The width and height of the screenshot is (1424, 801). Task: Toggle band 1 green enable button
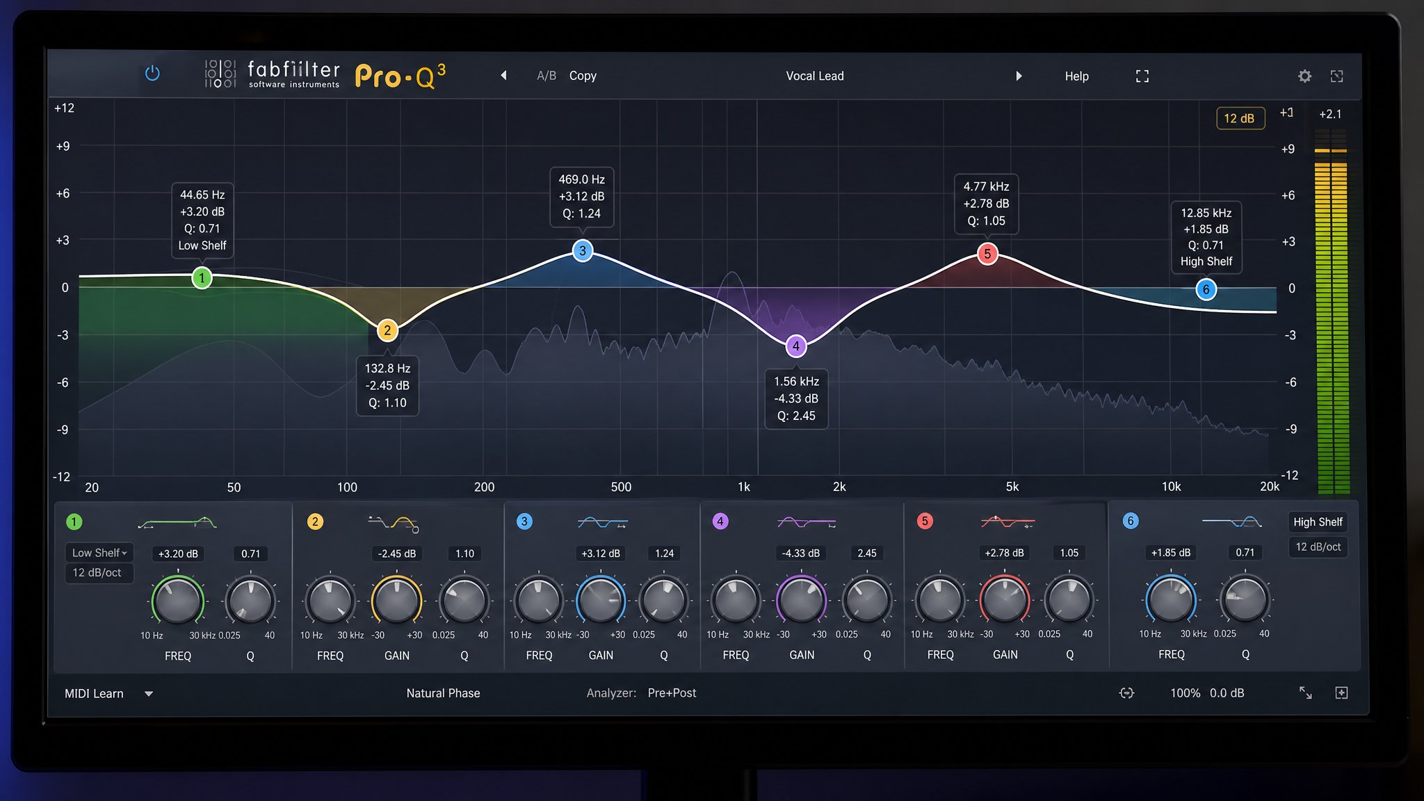tap(74, 521)
